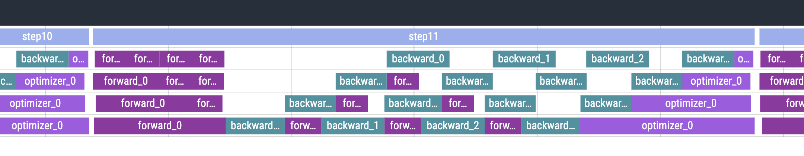The image size is (804, 156).
Task: Click the 'backward...' block in third row after the forward_0 gap
Action: point(310,104)
